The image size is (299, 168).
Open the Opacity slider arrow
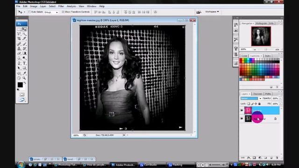280,98
